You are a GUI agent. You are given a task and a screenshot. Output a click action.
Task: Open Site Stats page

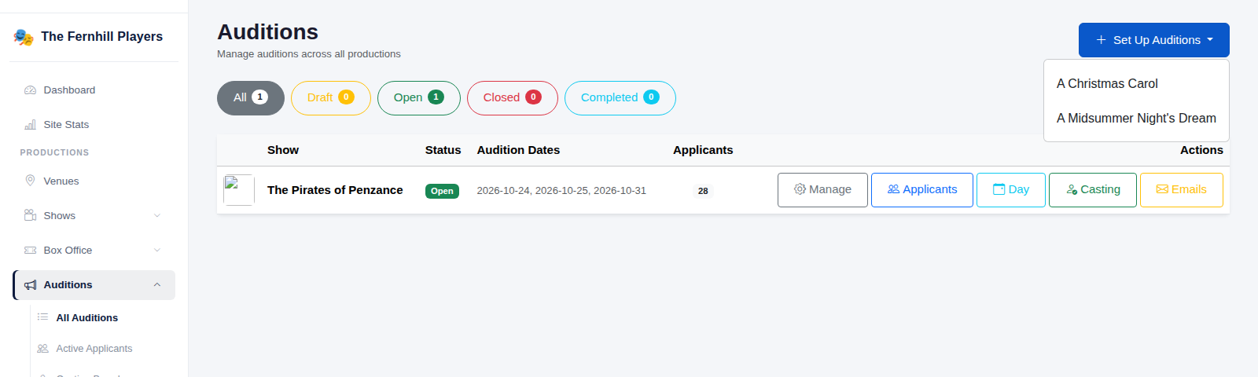coord(94,125)
